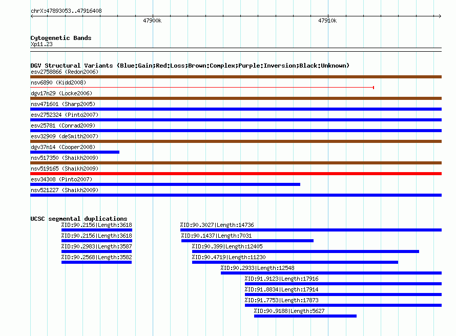This screenshot has width=456, height=336.
Task: Open variant esv2752324 (Pinto2007) label
Action: [65, 115]
